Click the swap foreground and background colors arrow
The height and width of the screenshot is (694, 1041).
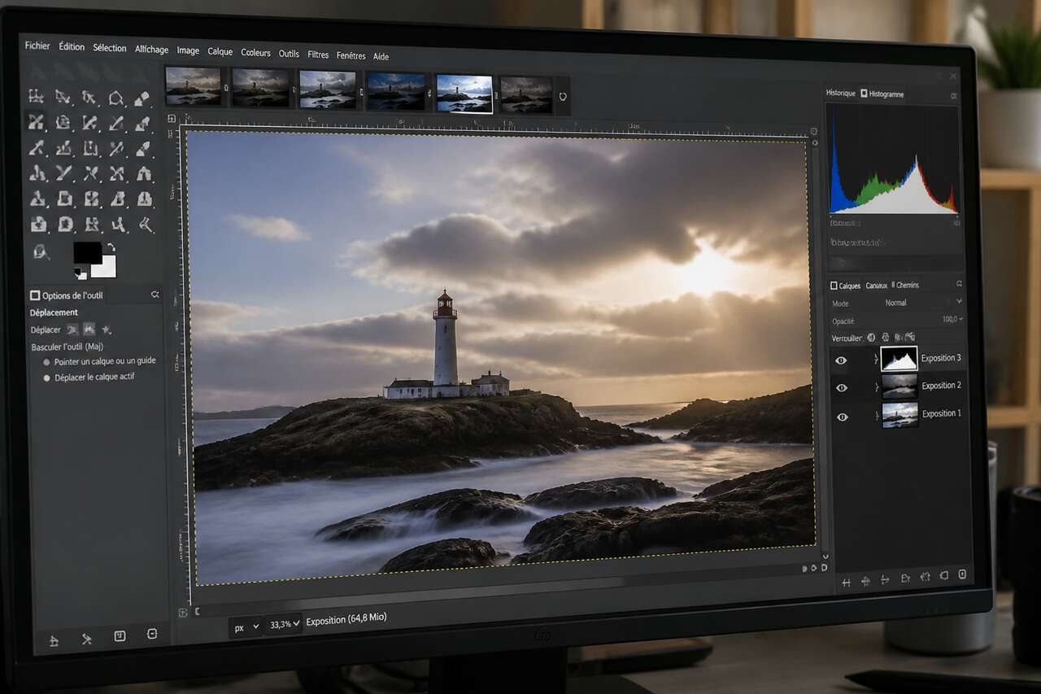click(111, 247)
